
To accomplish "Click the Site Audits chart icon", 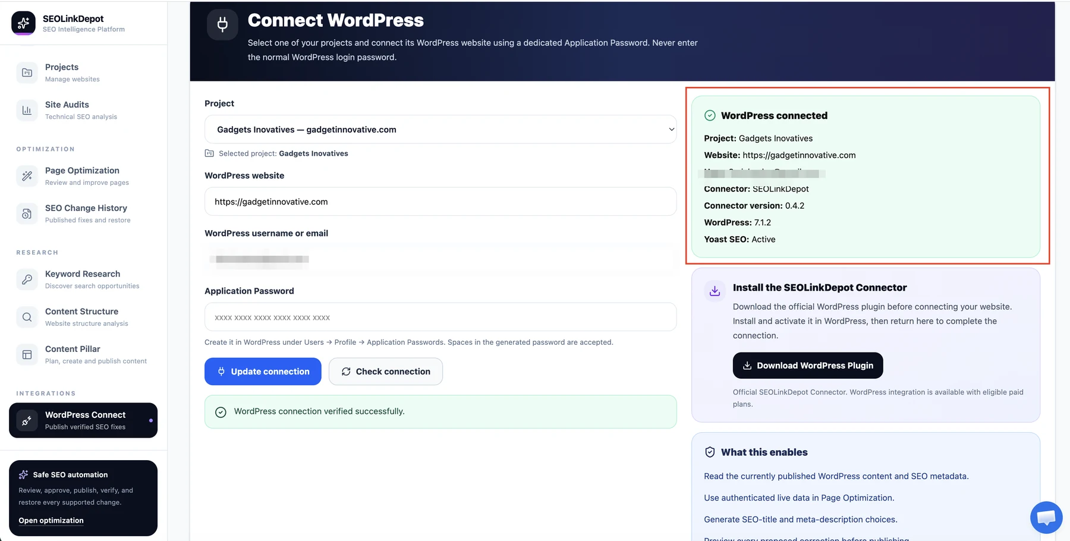I will (27, 110).
